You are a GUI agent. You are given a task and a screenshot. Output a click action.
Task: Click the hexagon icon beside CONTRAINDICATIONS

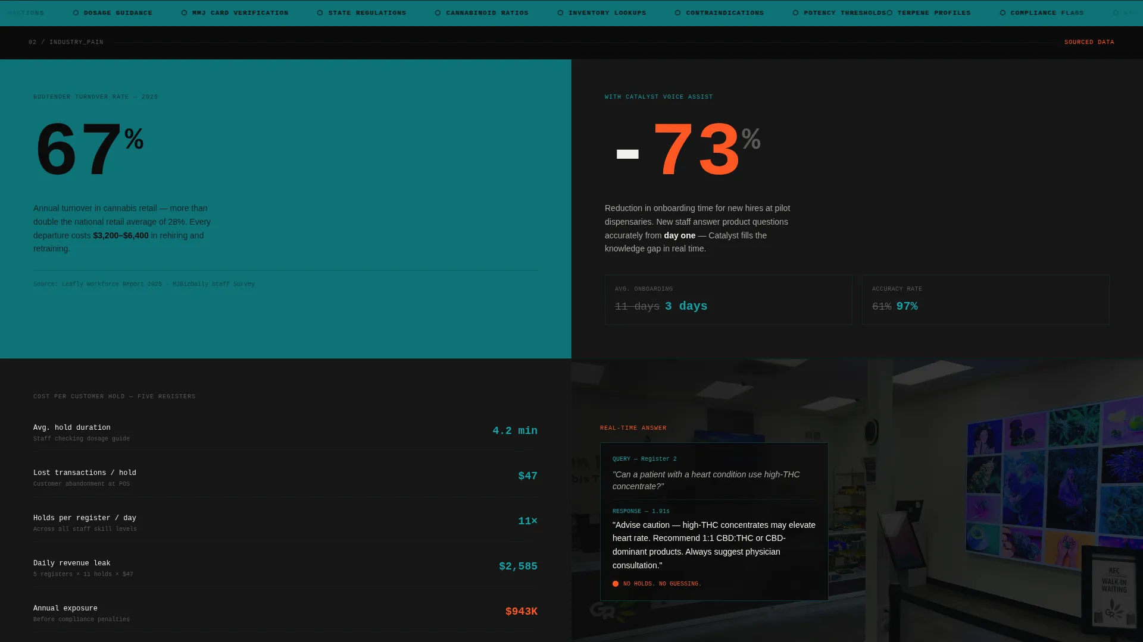click(x=677, y=12)
